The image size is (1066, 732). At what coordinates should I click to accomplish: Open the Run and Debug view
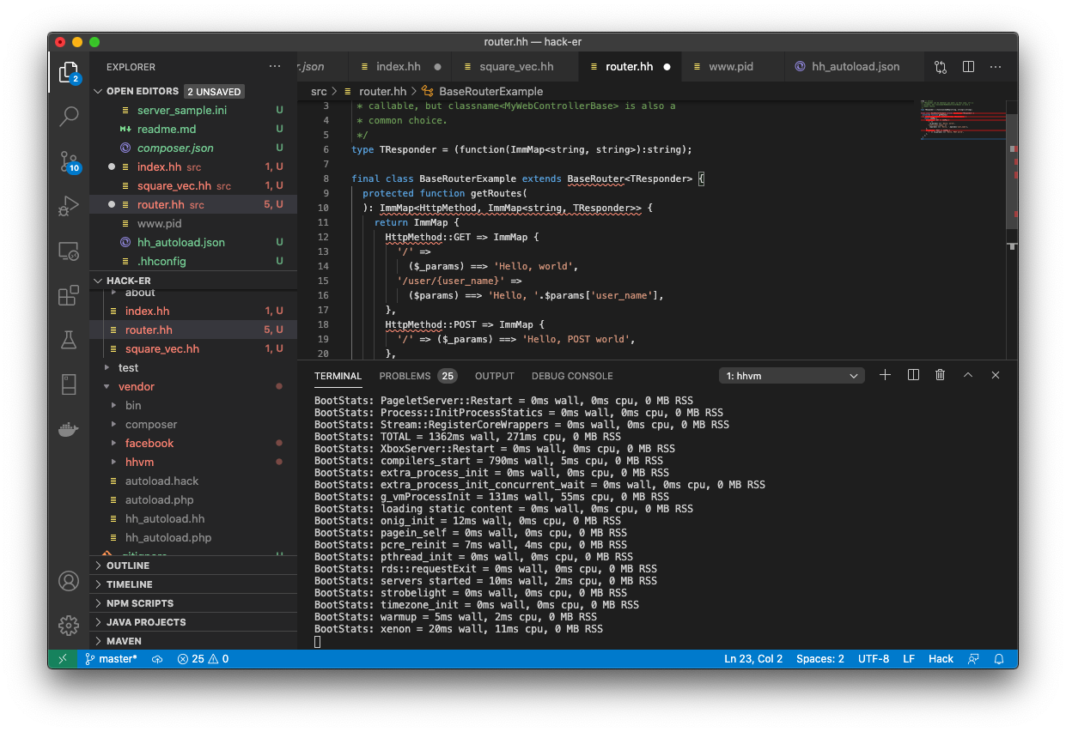69,206
